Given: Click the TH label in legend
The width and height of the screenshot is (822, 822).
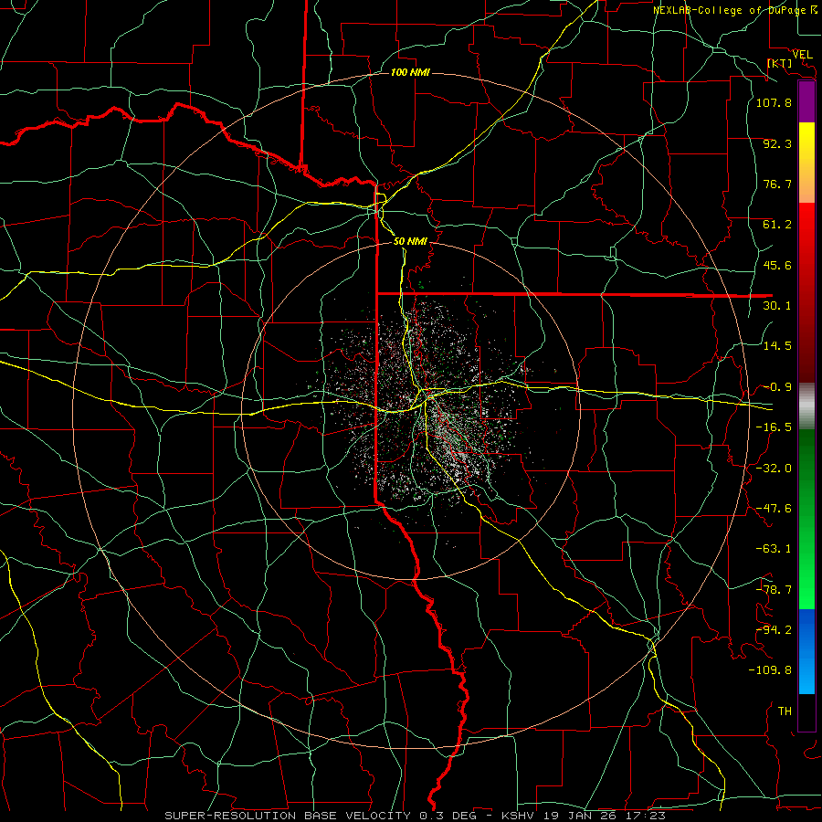Looking at the screenshot, I should pos(785,711).
